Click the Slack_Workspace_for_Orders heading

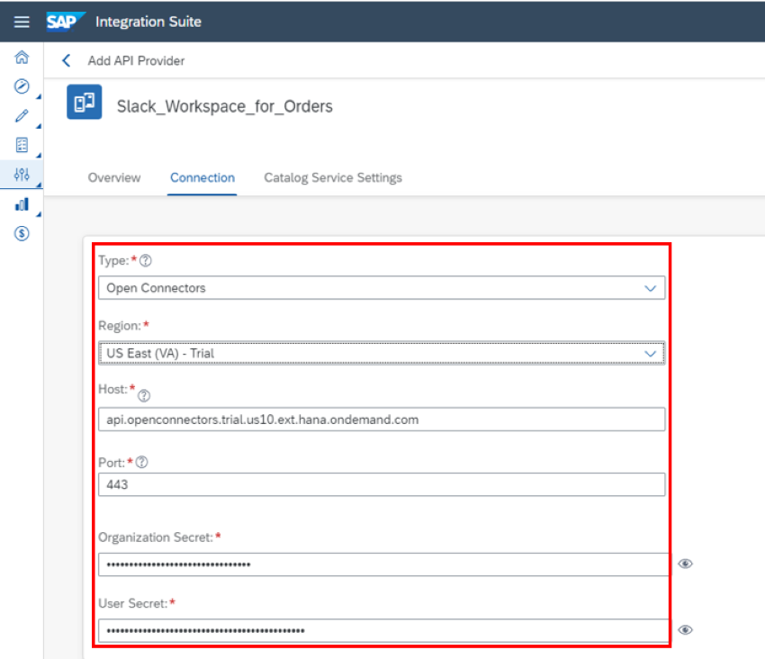point(225,106)
